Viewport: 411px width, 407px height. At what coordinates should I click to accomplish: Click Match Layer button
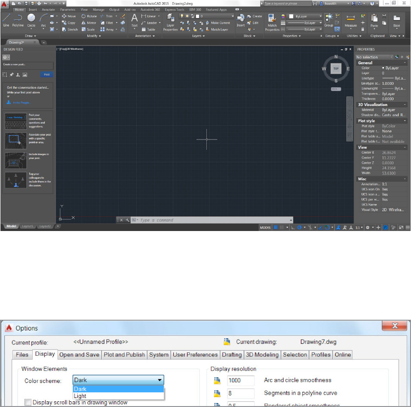(x=217, y=29)
